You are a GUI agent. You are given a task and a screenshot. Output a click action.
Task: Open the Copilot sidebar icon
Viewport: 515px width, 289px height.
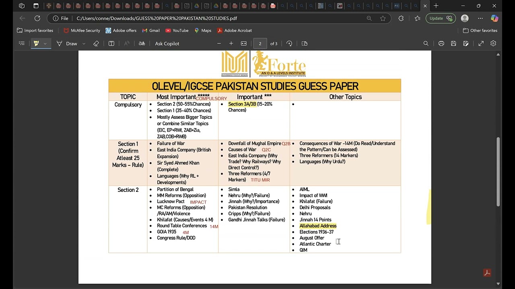coord(494,18)
